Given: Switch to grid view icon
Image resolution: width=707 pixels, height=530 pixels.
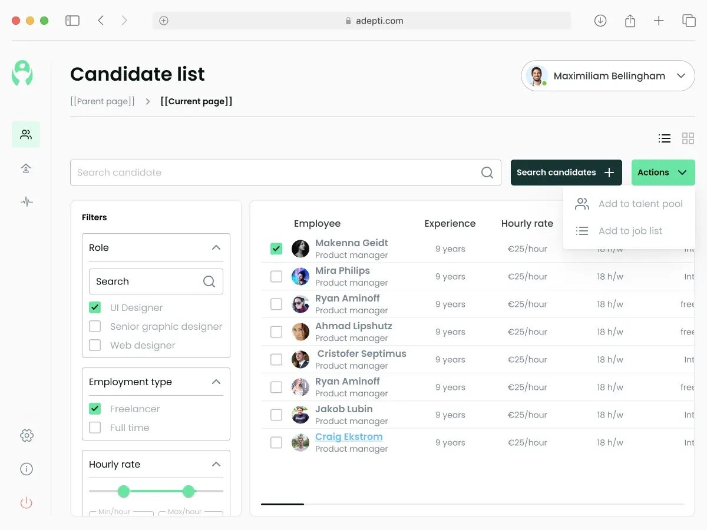Looking at the screenshot, I should [x=688, y=138].
